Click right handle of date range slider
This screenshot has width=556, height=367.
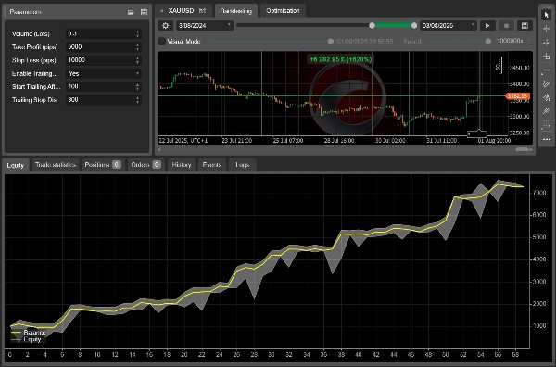414,26
